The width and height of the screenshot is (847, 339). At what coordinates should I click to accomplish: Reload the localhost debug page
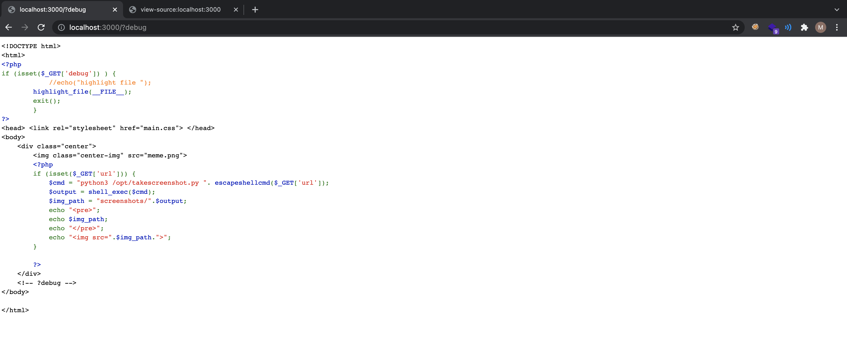click(x=41, y=28)
